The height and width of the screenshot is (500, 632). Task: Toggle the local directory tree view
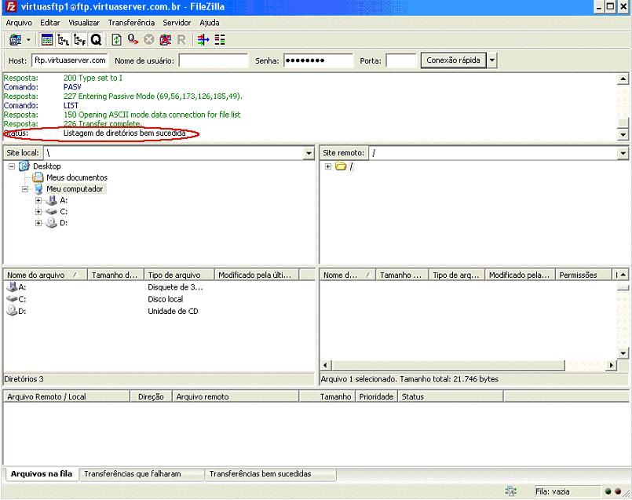pos(64,40)
